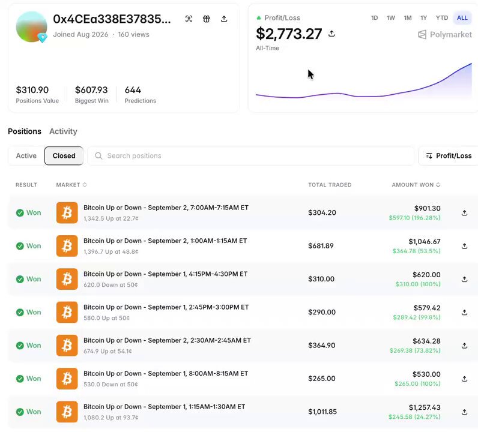This screenshot has height=432, width=478.
Task: Open Bitcoin Up or Down September 2, 1:00AM-1:15AM
Action: coord(165,241)
